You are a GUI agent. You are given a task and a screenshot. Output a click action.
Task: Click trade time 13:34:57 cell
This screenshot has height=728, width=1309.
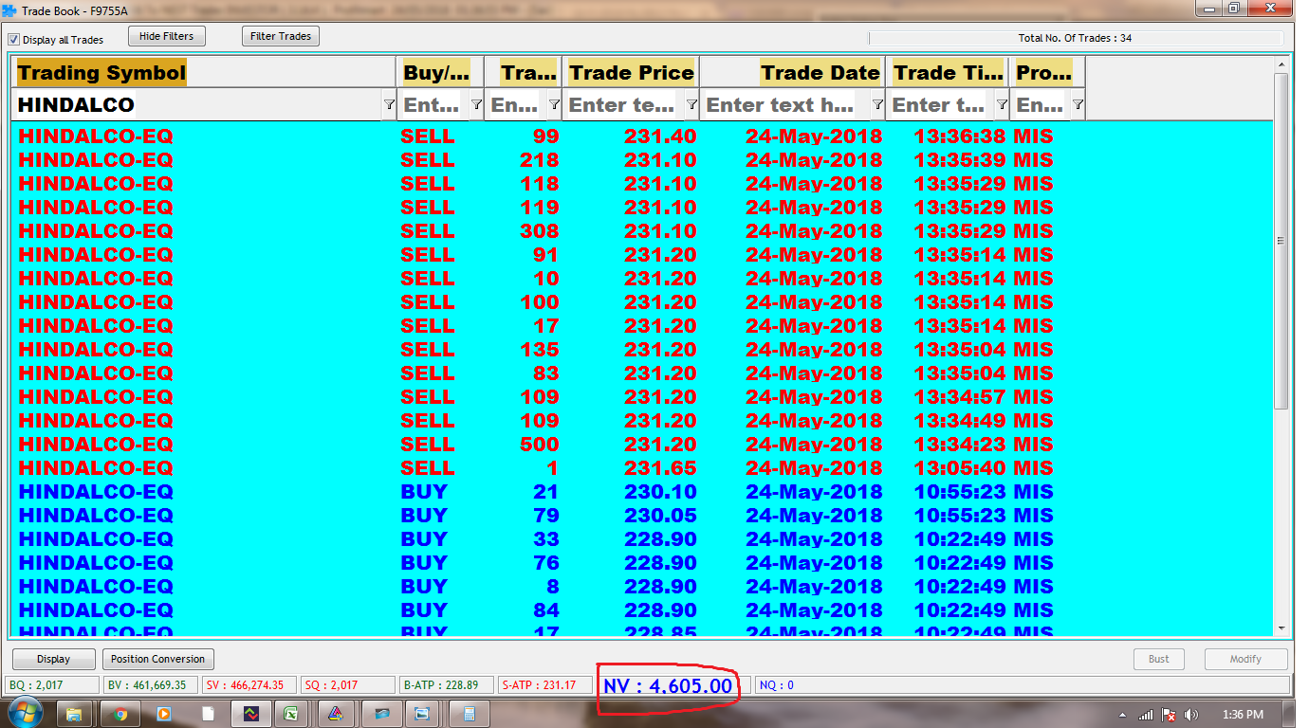point(960,397)
